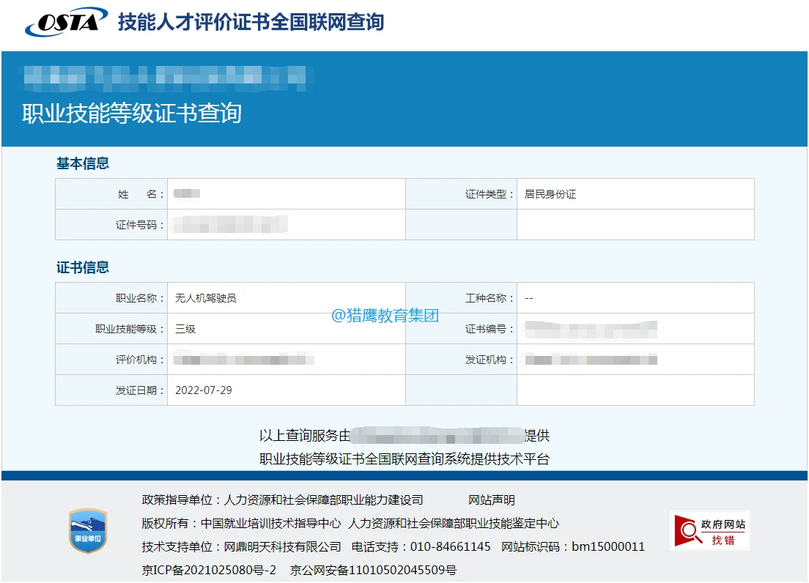
Task: Click the 政策指导单位 footer line
Action: [283, 500]
